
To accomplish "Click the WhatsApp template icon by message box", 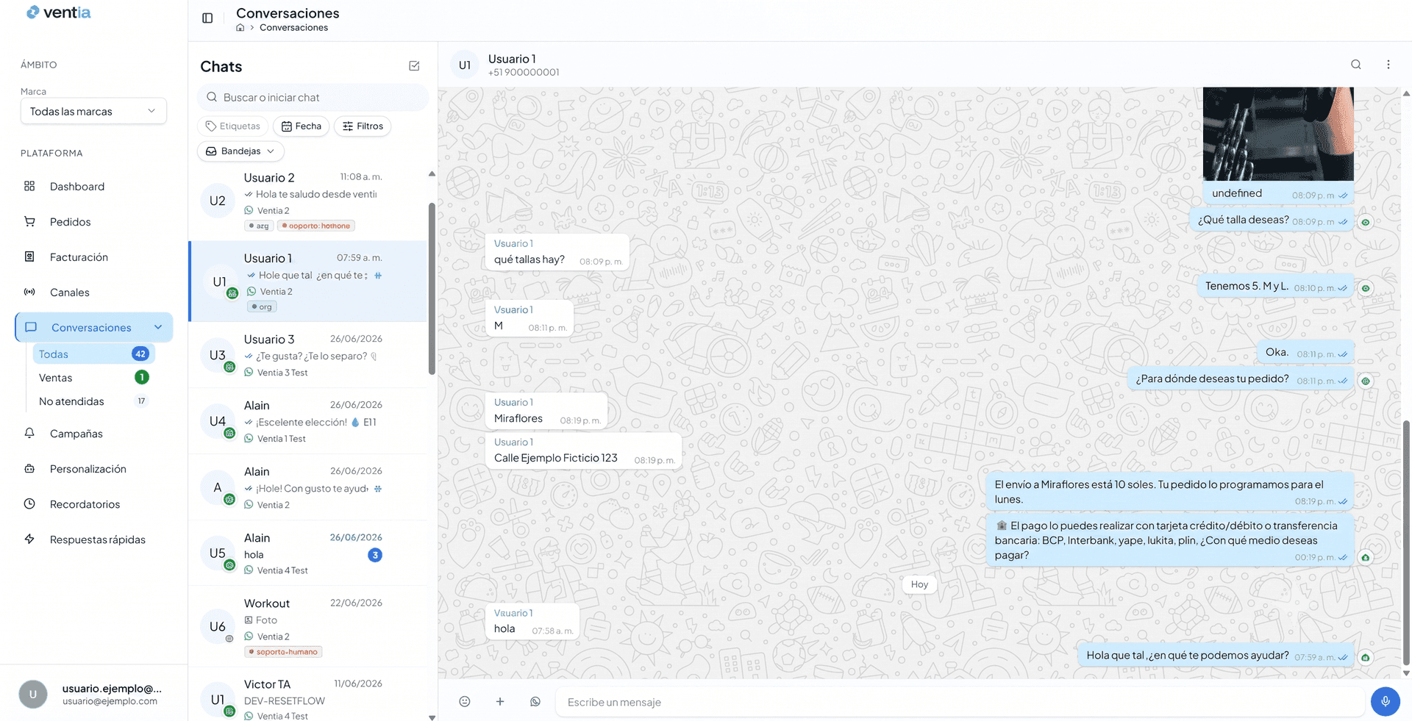I will pyautogui.click(x=535, y=702).
